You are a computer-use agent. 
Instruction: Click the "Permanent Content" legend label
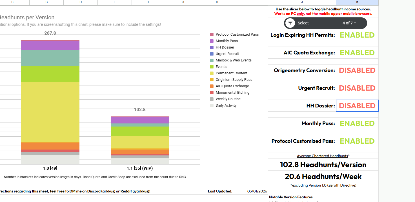[x=232, y=73]
